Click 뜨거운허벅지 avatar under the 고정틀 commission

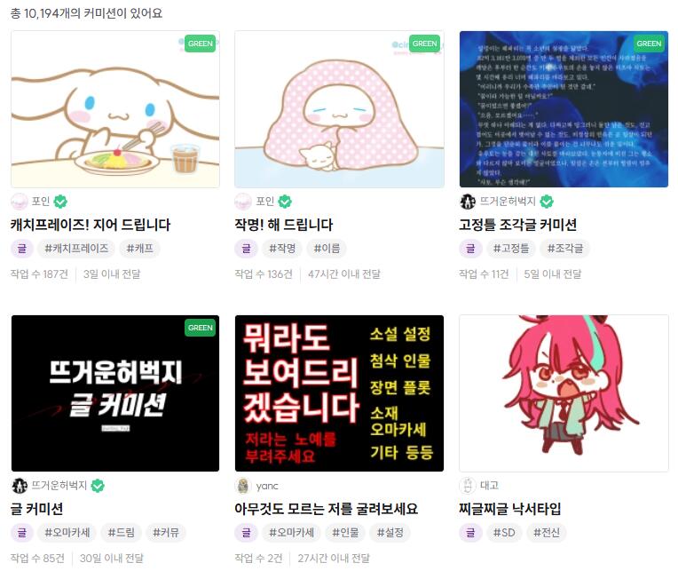(468, 202)
